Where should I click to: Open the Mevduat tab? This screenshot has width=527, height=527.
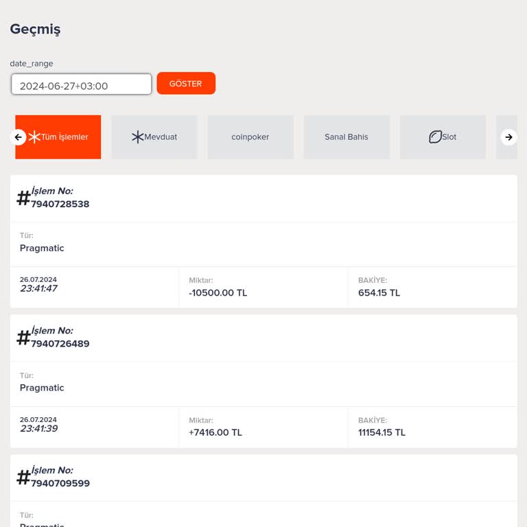pos(154,137)
